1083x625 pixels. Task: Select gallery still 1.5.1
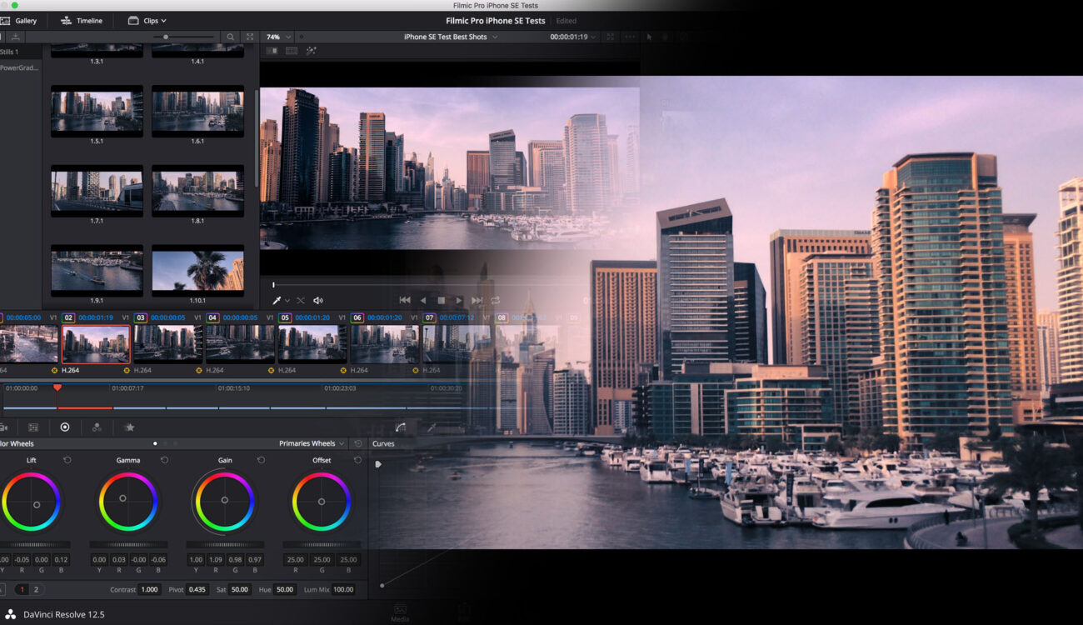[x=97, y=111]
